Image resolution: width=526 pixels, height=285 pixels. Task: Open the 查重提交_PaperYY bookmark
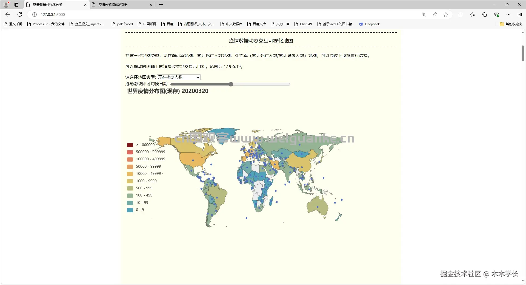tap(87, 24)
